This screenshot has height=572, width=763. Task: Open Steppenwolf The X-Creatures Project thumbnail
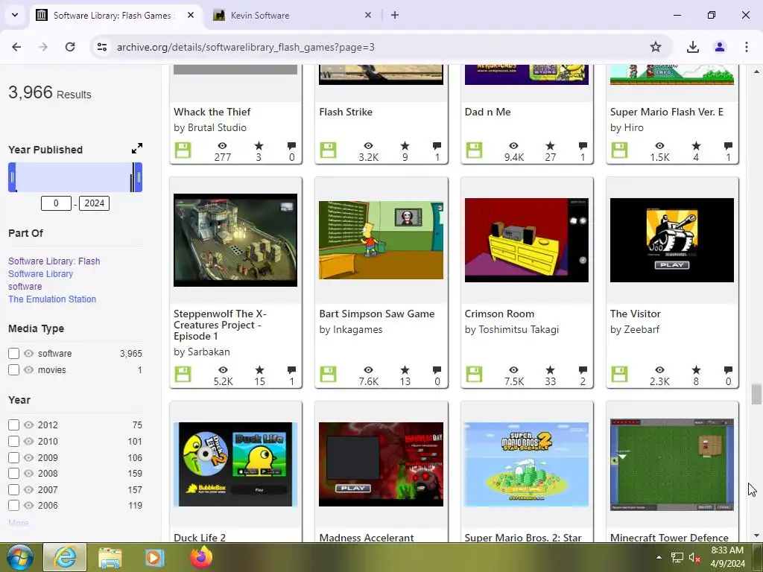(235, 241)
